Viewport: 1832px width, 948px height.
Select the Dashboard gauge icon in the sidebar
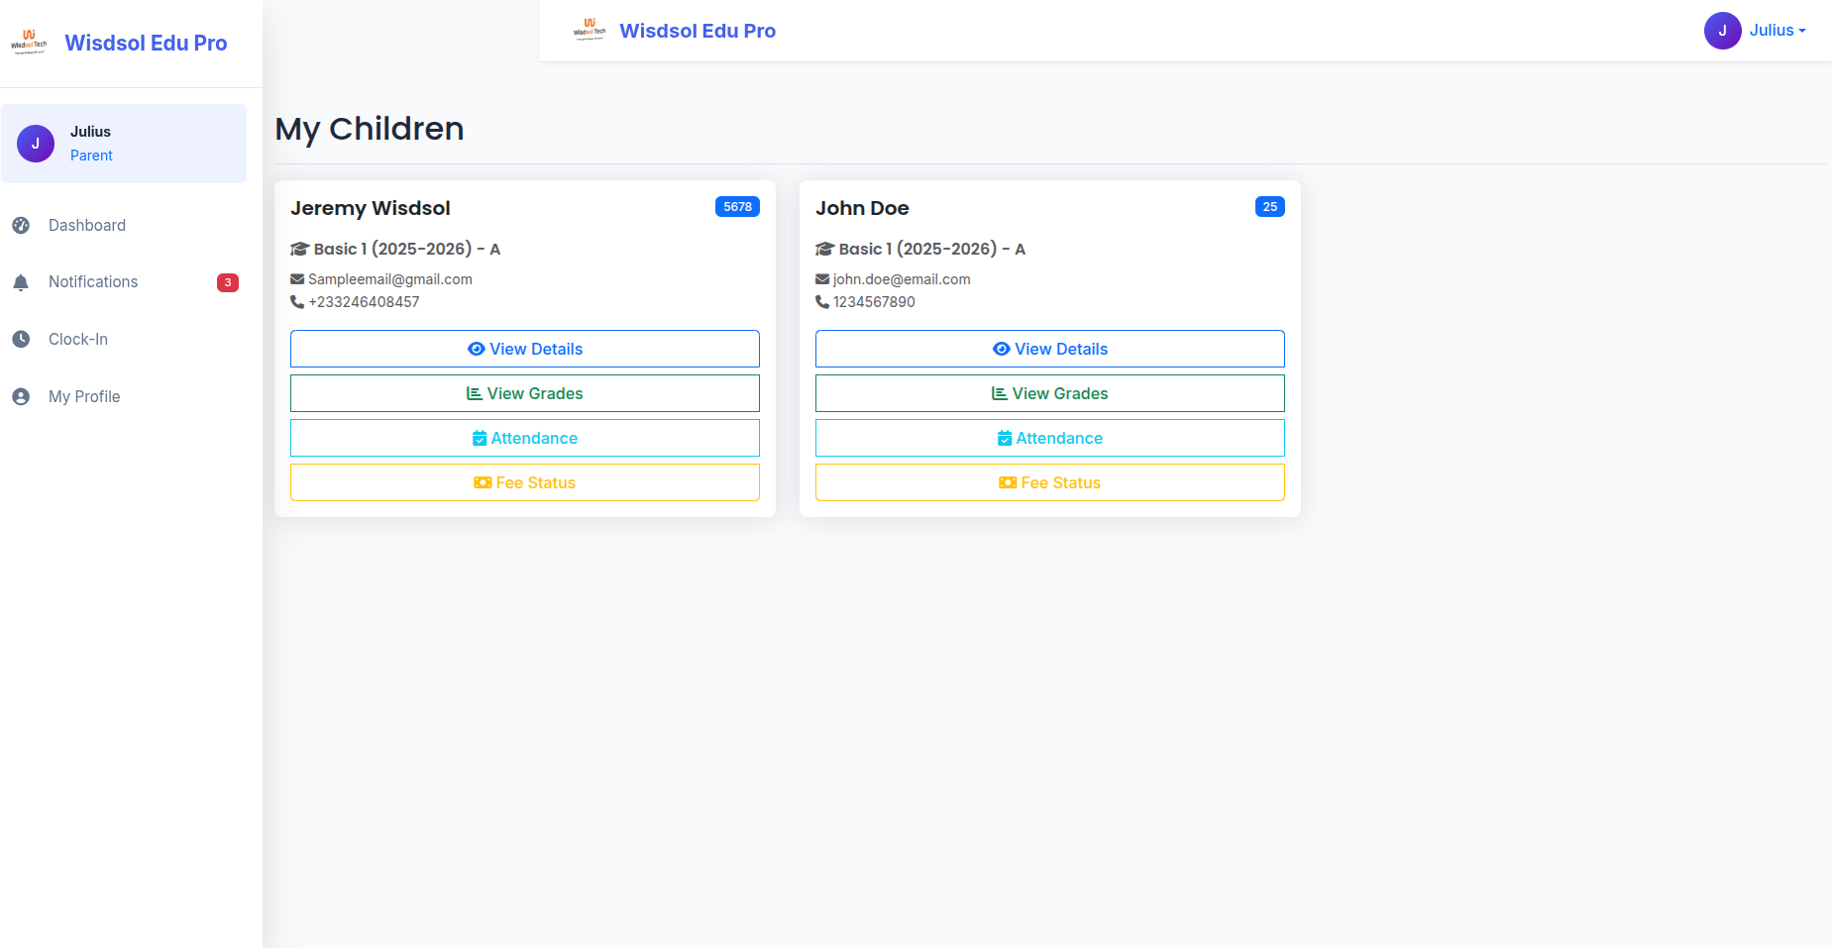[x=21, y=225]
